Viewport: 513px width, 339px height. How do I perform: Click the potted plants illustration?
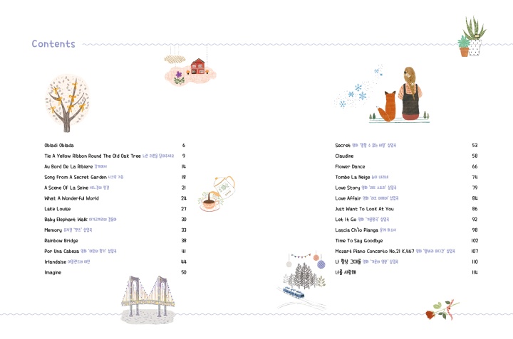(472, 36)
